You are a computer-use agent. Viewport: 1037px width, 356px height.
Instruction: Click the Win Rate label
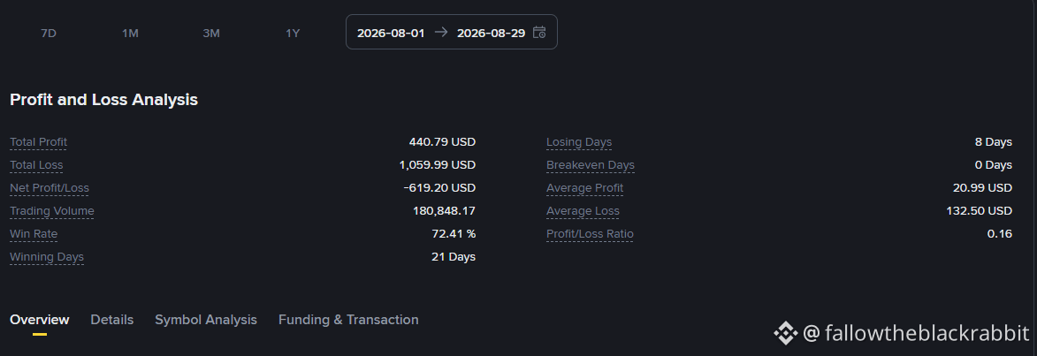(34, 234)
